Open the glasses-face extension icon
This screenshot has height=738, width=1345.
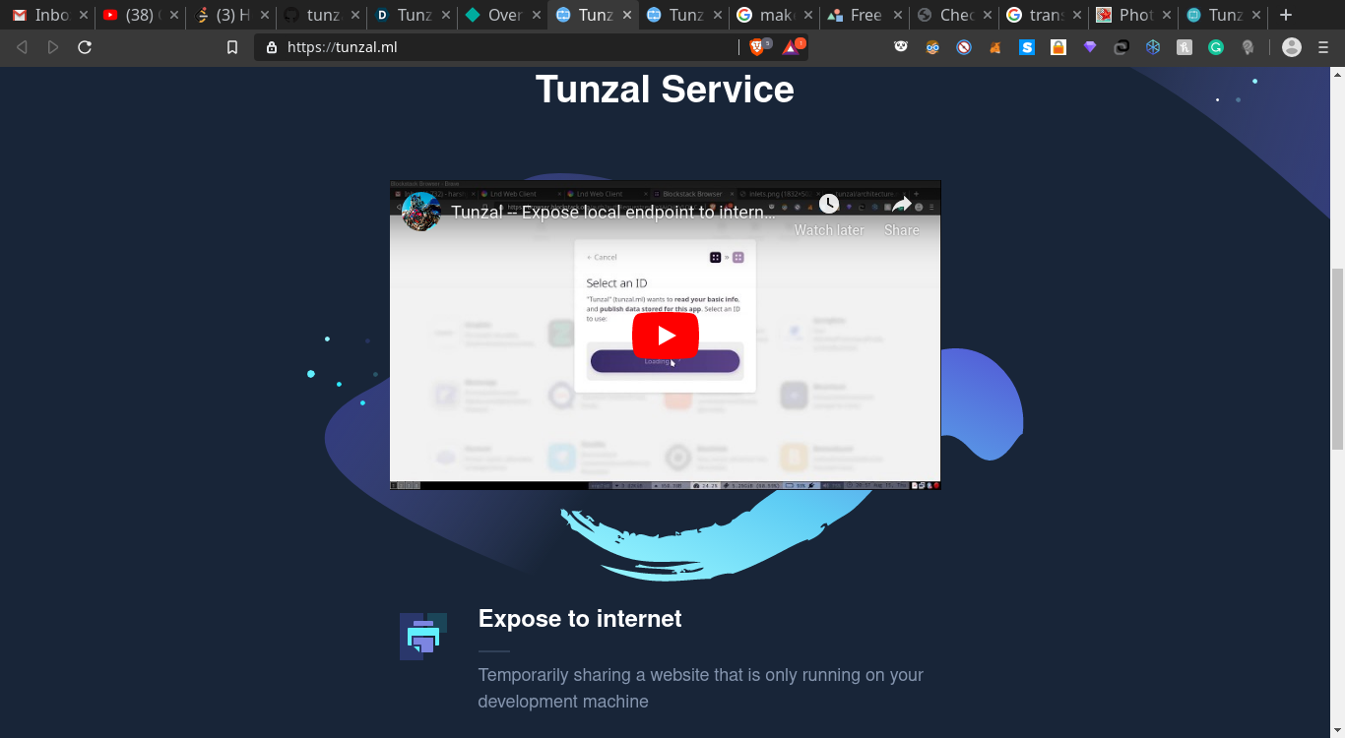point(932,46)
